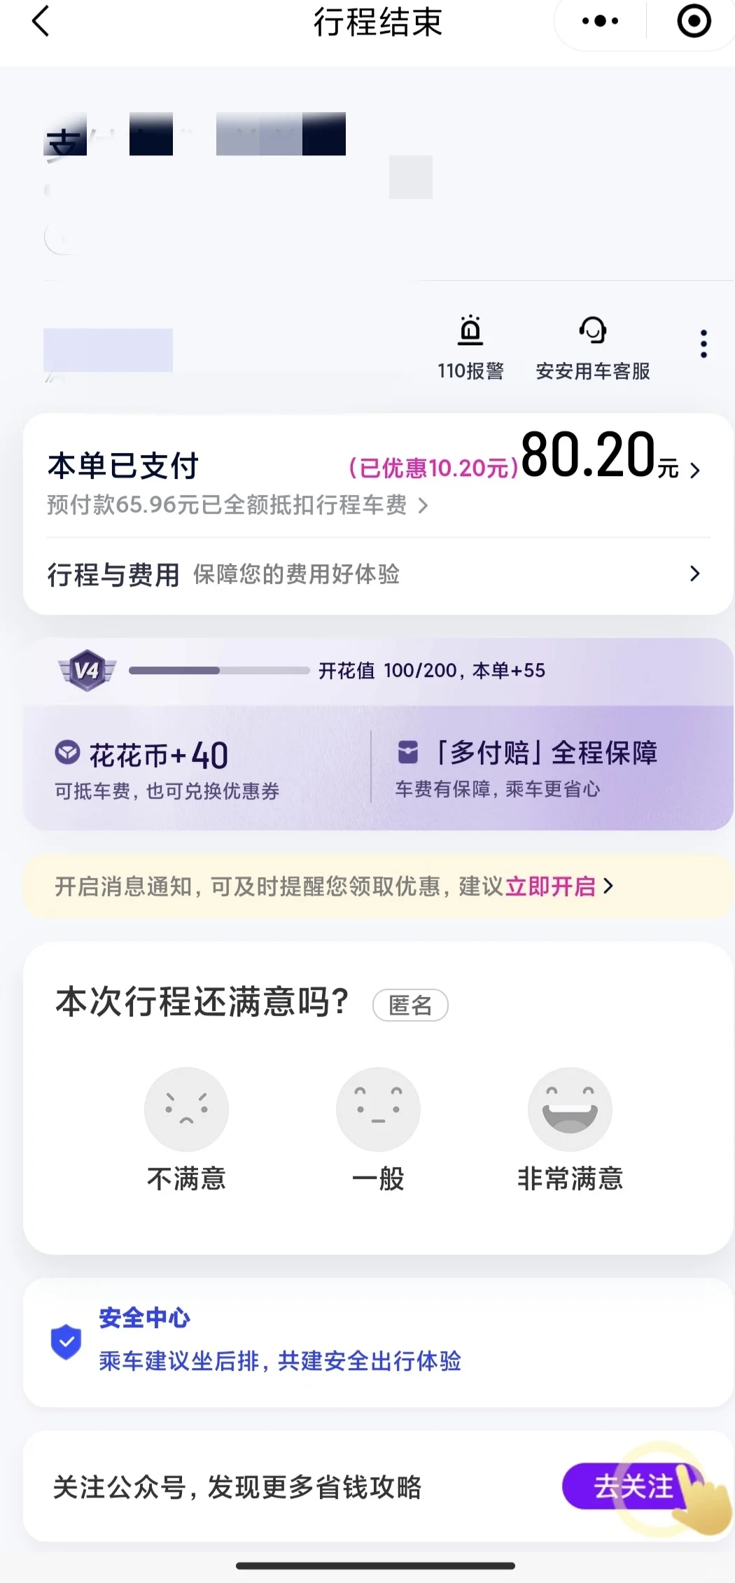Screen dimensions: 735x1583
Task: Tap the V4 membership badge
Action: pos(87,671)
